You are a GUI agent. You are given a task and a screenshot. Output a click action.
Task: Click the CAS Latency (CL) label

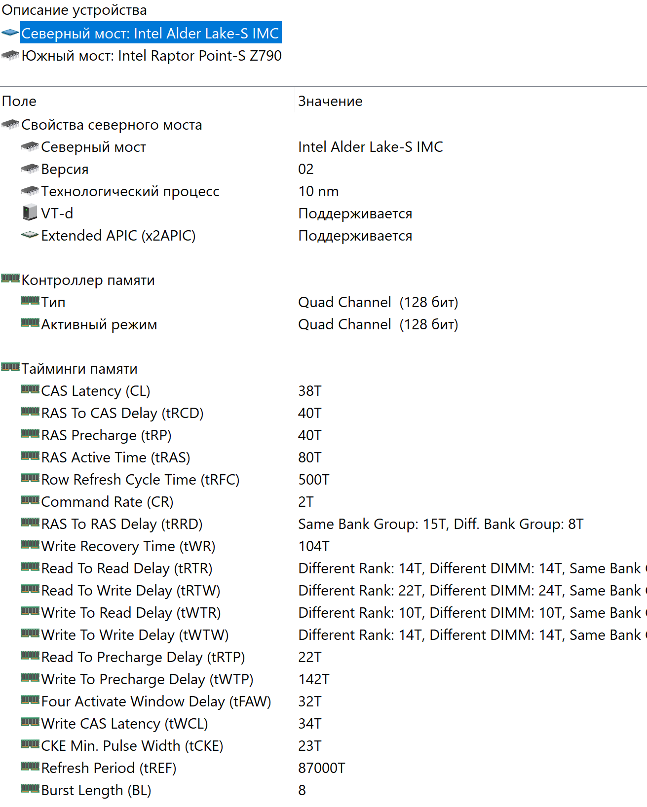pos(96,391)
